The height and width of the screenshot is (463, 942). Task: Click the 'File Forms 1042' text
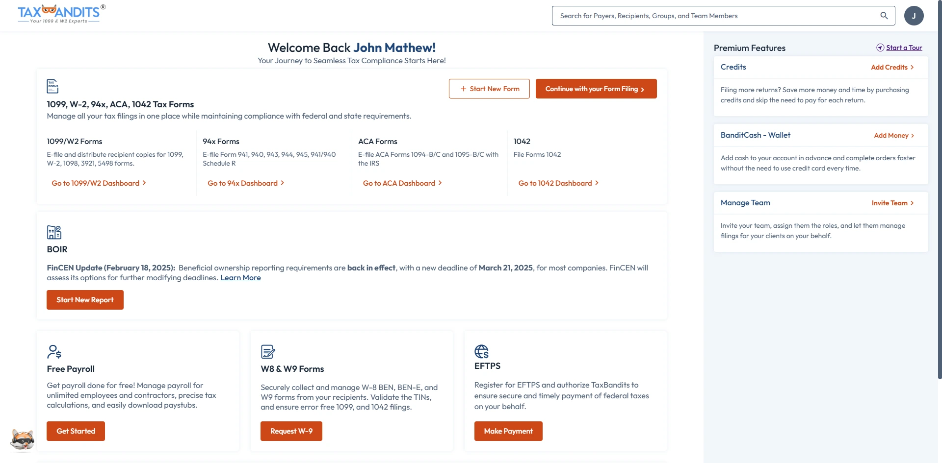pos(537,154)
